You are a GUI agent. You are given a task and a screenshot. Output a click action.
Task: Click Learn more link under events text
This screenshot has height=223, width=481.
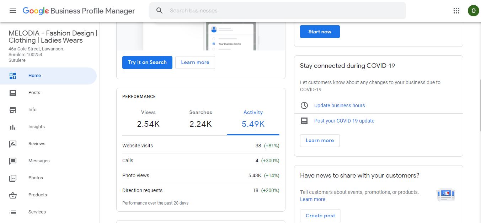(312, 199)
